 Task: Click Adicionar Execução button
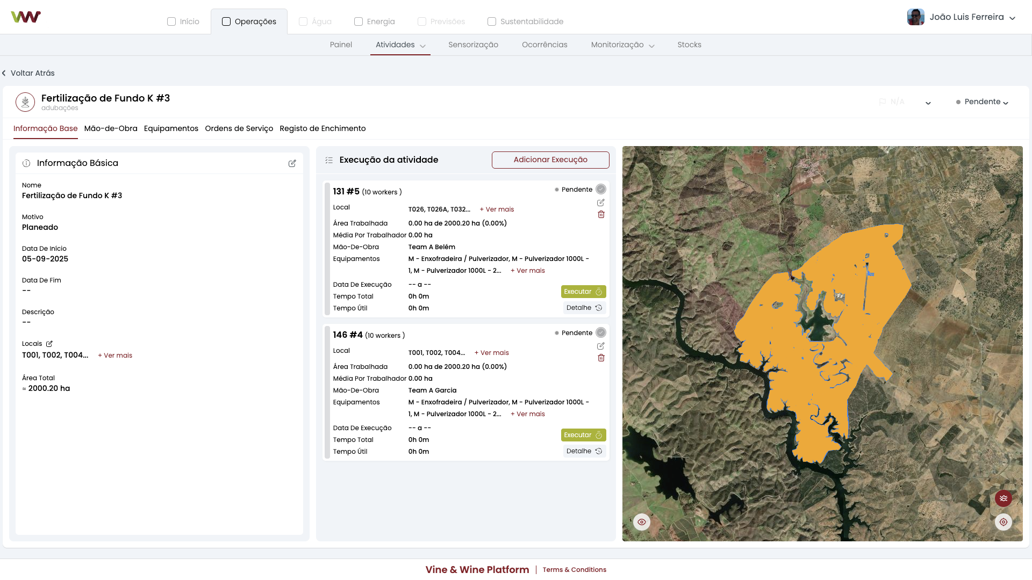pos(550,160)
